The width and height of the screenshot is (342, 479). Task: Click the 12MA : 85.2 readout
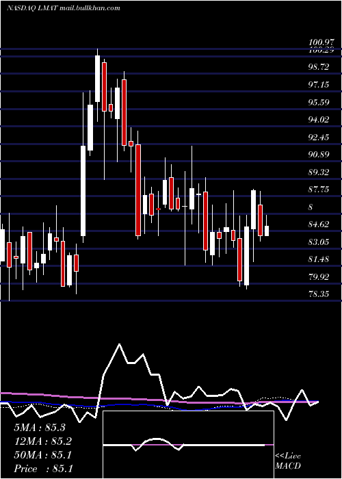[42, 441]
